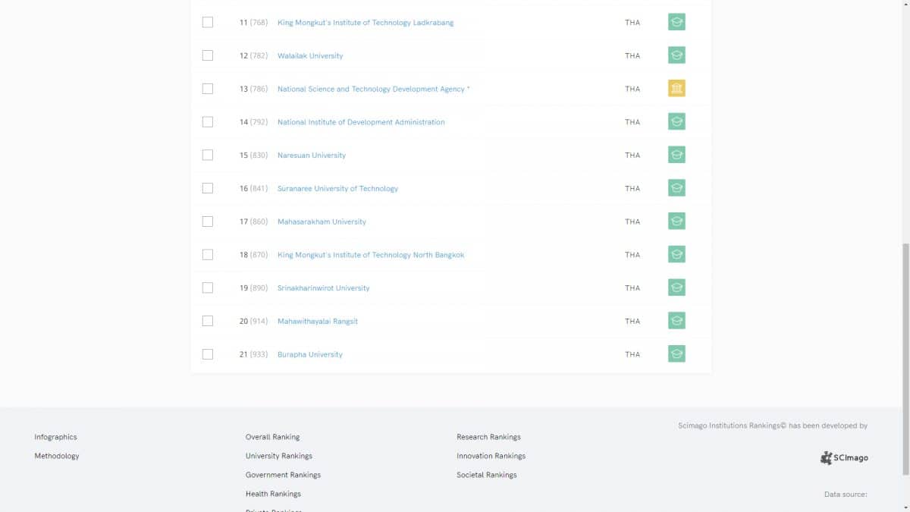Click the government icon for National Science Agency

(676, 89)
